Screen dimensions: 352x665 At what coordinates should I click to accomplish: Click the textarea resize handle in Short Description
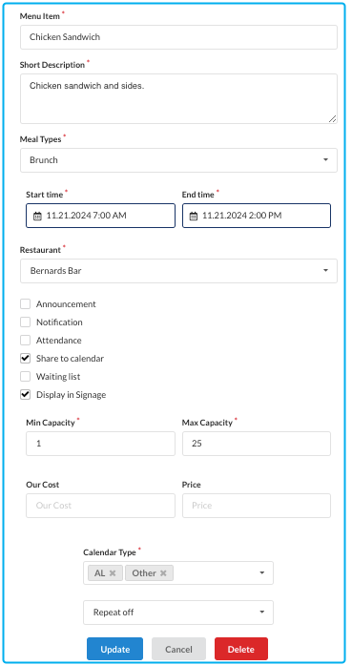333,119
